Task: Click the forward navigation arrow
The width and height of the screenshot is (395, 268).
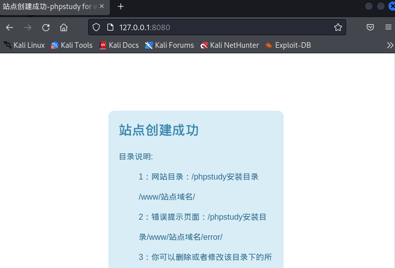Action: click(28, 27)
